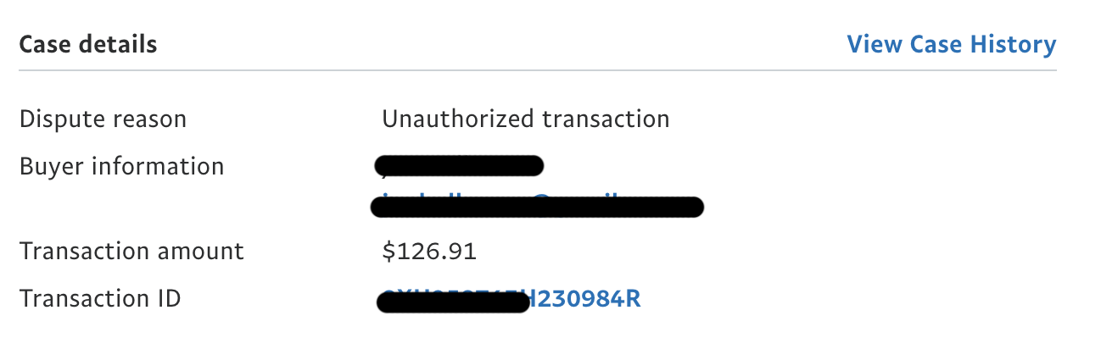This screenshot has height=349, width=1101.
Task: Select the Unauthorized transaction value
Action: [x=525, y=119]
